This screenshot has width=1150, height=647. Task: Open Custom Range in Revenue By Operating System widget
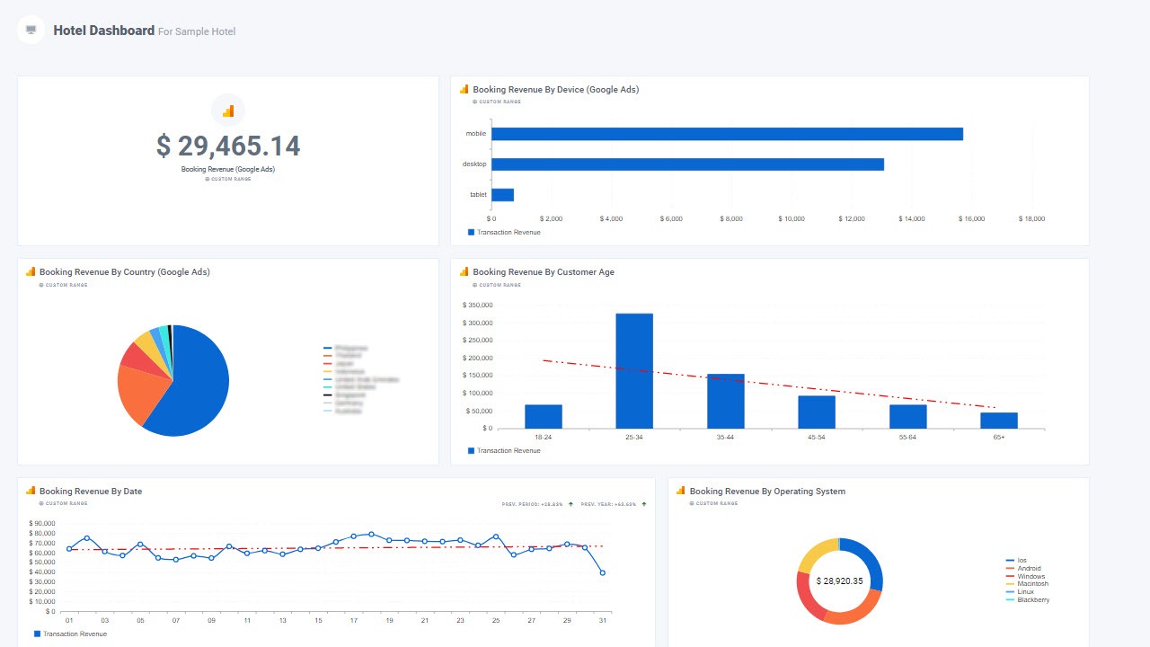[x=713, y=503]
